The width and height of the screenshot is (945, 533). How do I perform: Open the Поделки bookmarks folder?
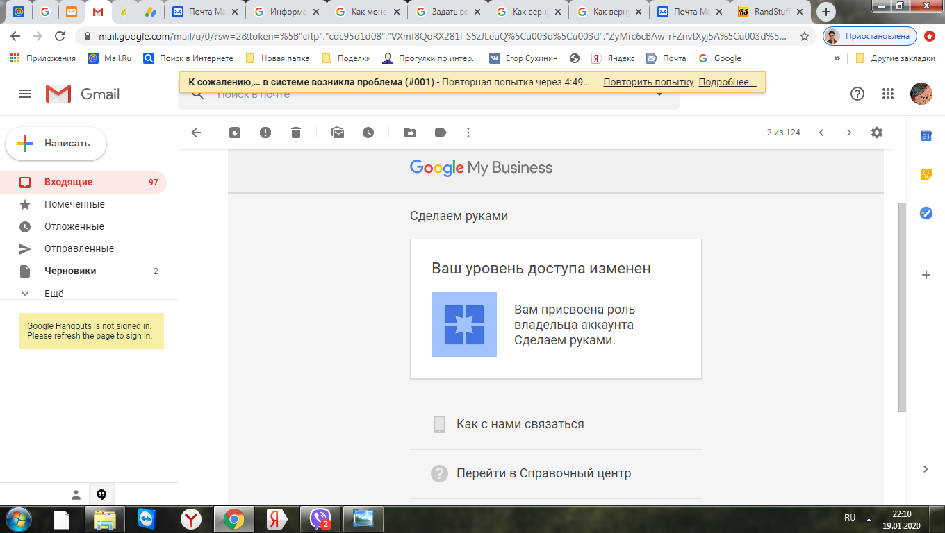coord(345,58)
